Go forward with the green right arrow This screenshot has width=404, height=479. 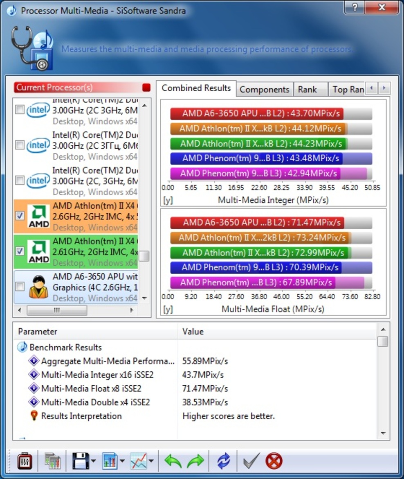tap(195, 461)
